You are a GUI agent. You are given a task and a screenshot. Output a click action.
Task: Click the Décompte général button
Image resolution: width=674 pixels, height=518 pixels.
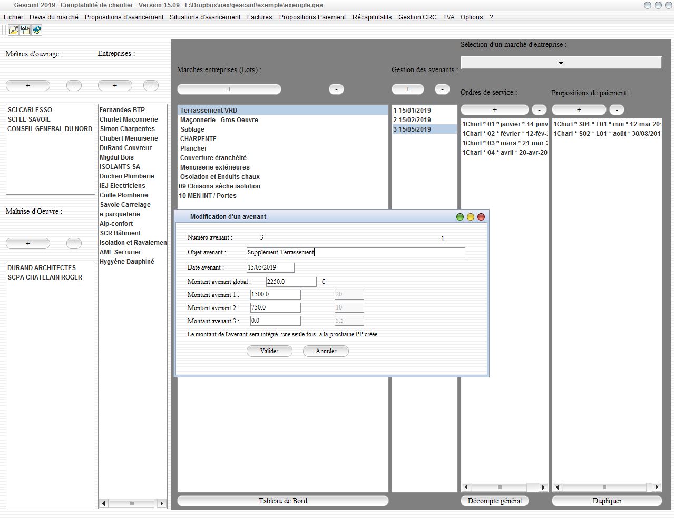495,501
